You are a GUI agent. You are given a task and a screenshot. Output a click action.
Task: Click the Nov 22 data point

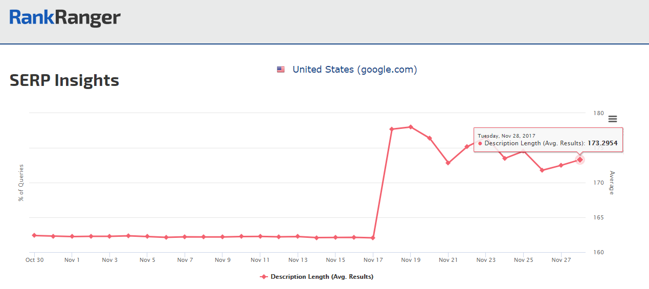click(x=467, y=147)
